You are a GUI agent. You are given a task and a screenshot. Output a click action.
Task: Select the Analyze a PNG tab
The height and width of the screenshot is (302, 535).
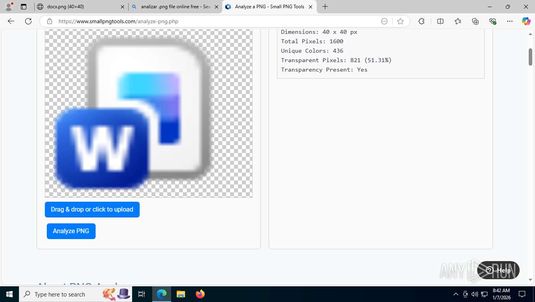click(x=269, y=7)
